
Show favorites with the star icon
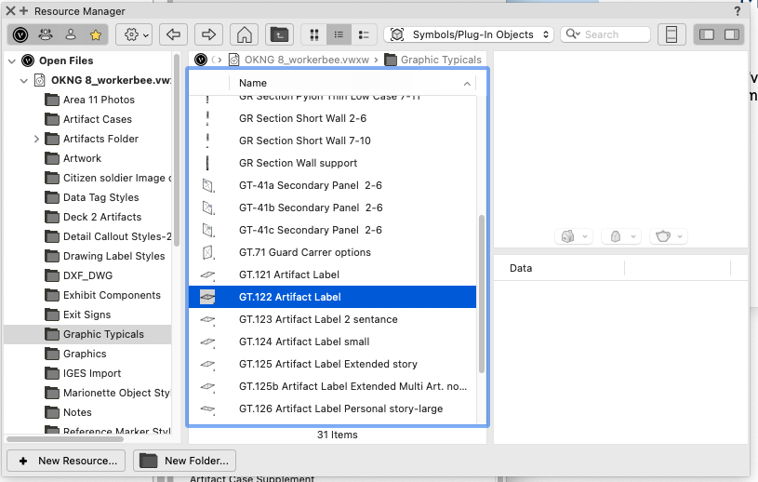[96, 34]
